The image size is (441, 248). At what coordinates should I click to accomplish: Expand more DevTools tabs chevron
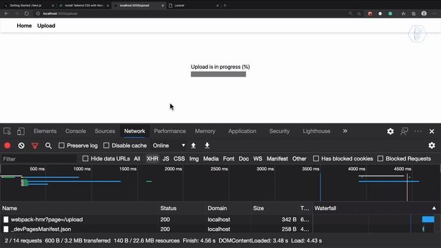(x=345, y=131)
